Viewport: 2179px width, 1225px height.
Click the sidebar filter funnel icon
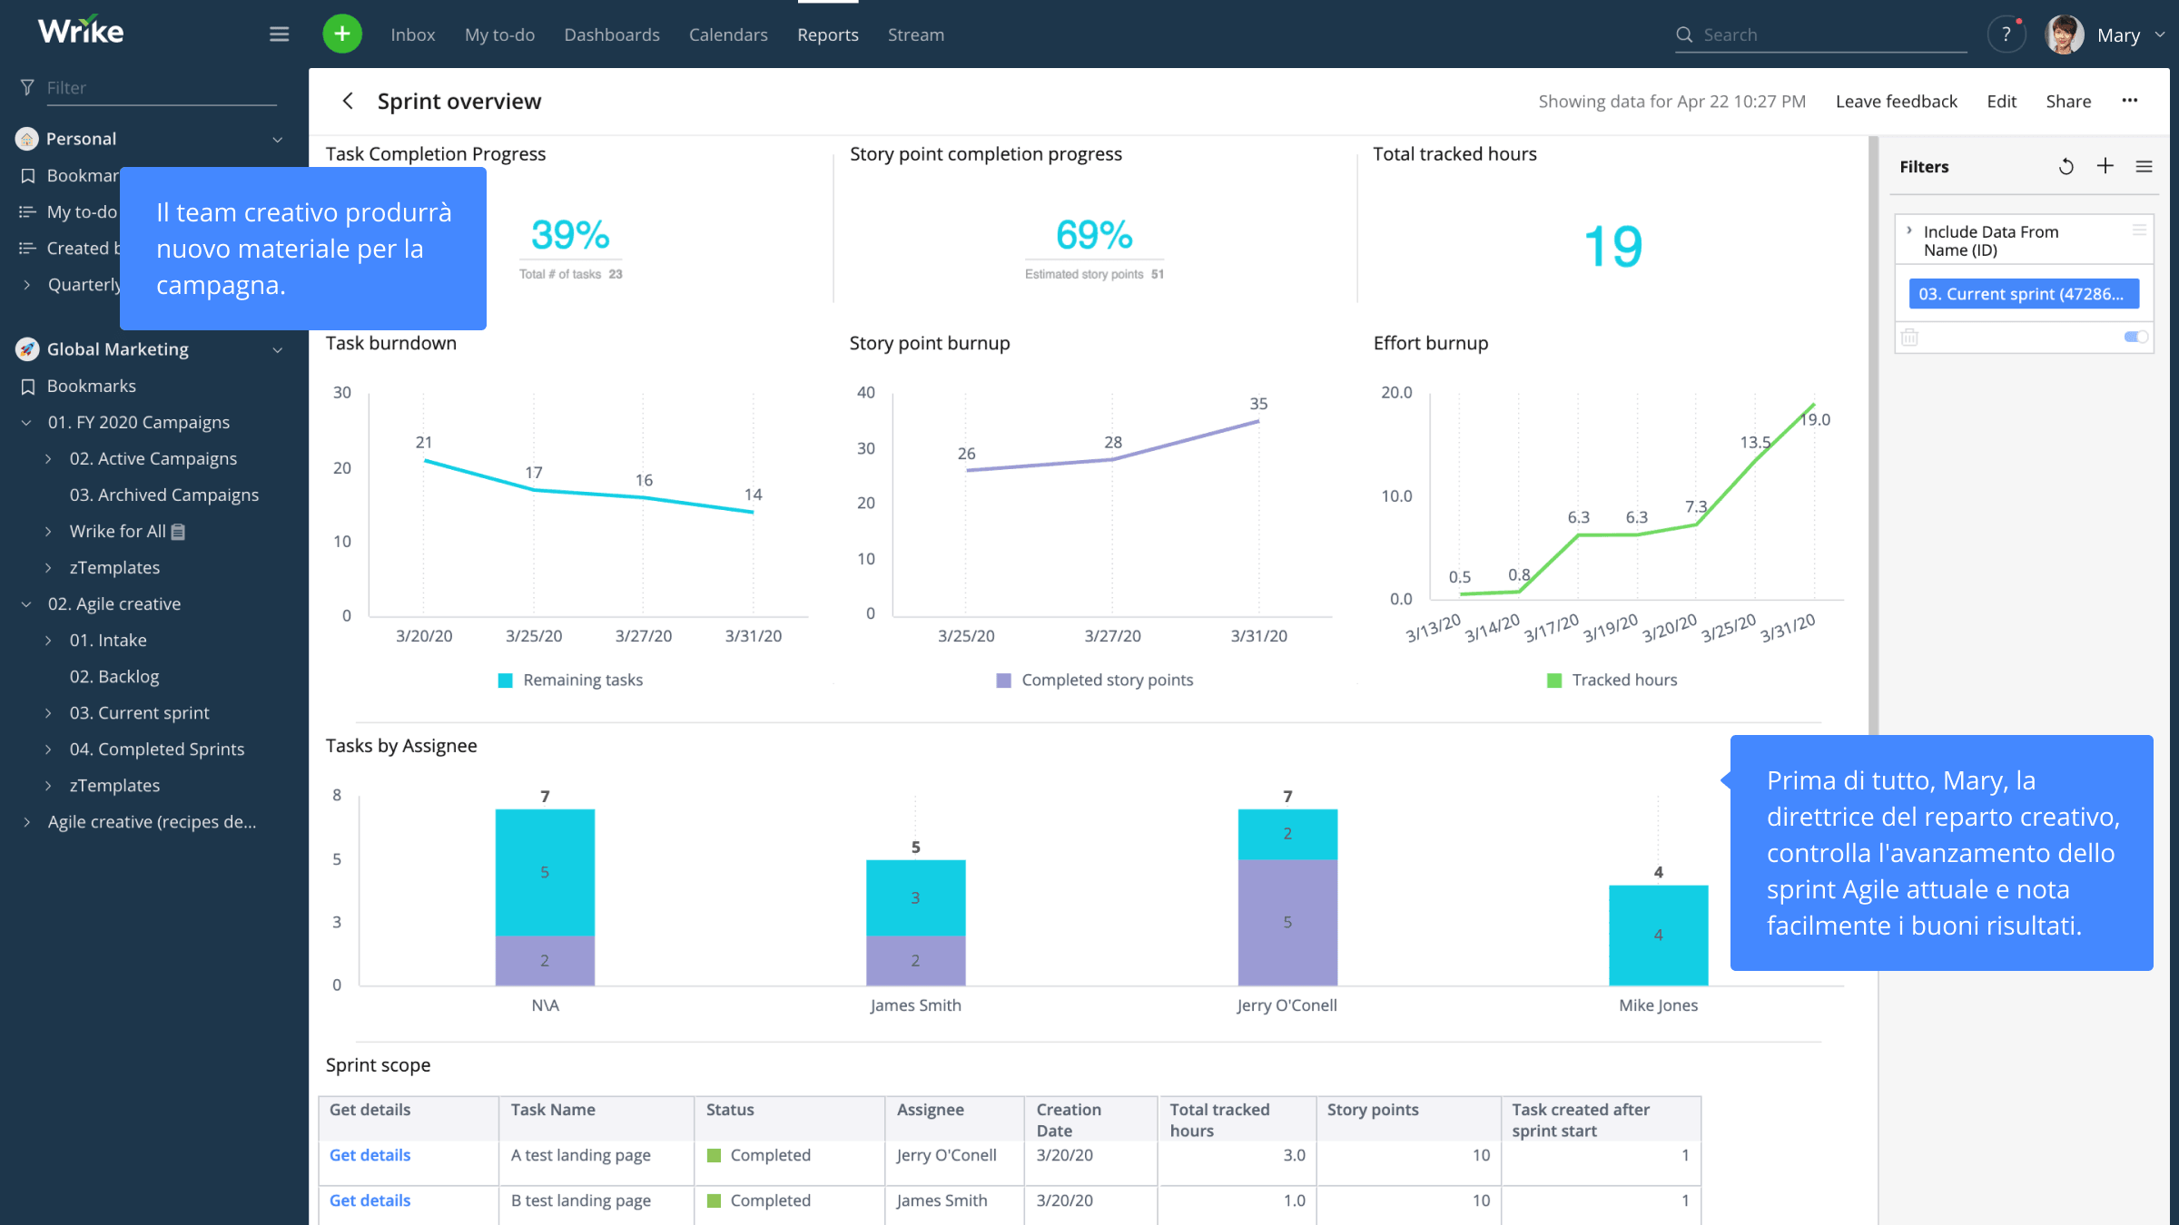[x=27, y=87]
